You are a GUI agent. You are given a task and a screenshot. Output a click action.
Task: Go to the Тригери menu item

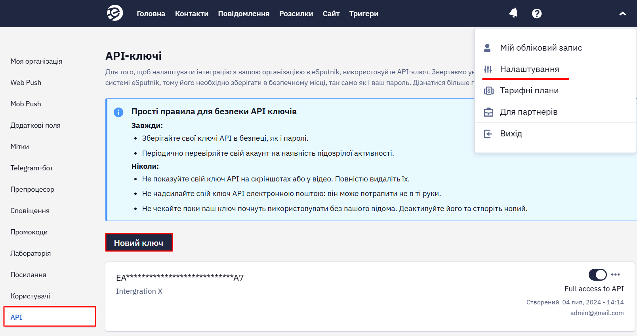364,14
